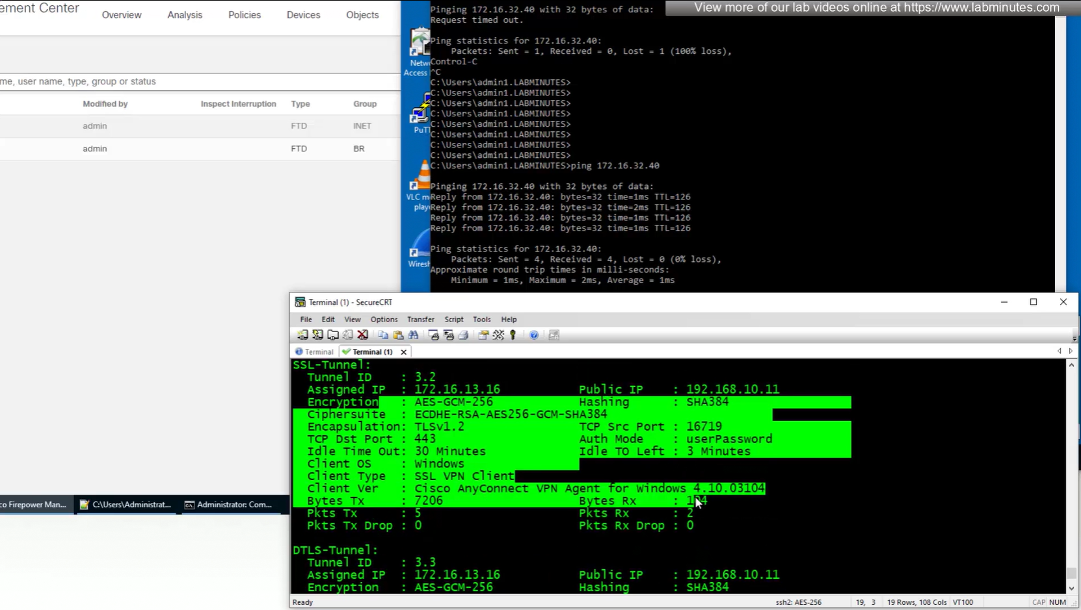Click the key-shaped Public Key icon
Screen dimensions: 1081x610
513,335
